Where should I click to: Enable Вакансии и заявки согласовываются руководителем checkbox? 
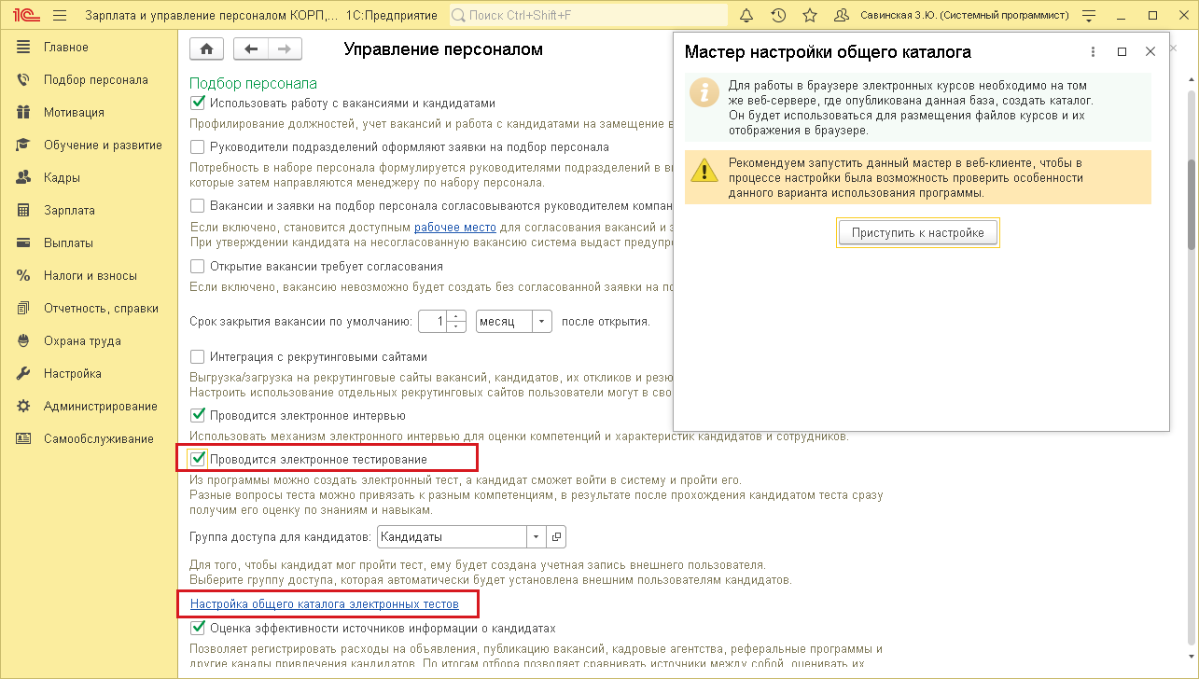coord(197,205)
